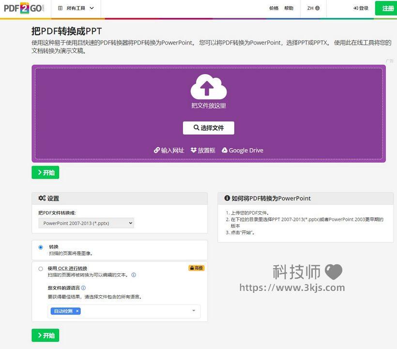Open the ZH language selector
The width and height of the screenshot is (397, 349).
pos(313,8)
